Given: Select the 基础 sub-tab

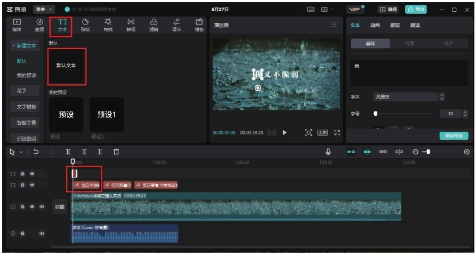Looking at the screenshot, I should tap(370, 43).
